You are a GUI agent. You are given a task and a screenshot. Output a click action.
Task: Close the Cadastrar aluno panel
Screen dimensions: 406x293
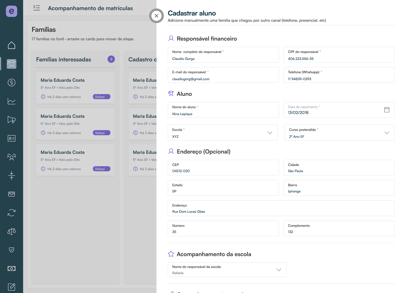tap(156, 16)
